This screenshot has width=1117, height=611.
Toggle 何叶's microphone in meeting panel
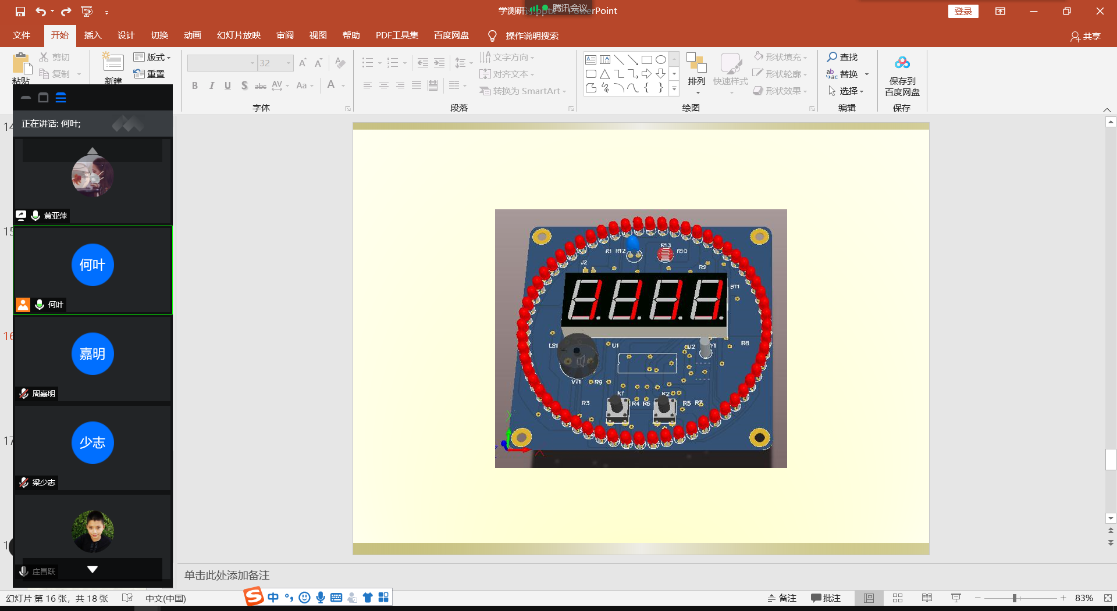click(x=40, y=305)
